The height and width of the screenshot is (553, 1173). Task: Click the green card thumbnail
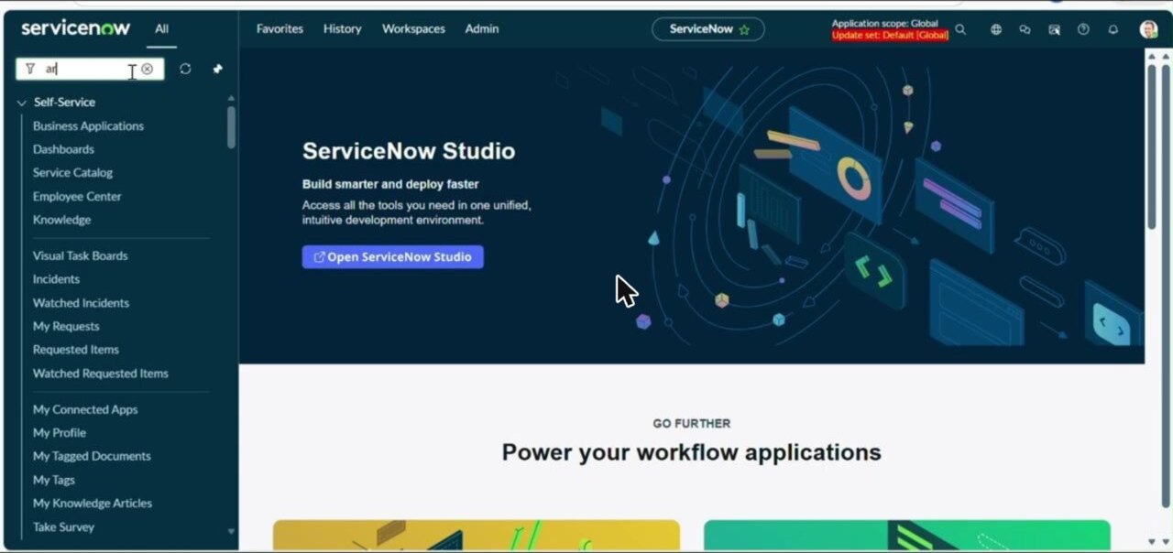(x=907, y=536)
